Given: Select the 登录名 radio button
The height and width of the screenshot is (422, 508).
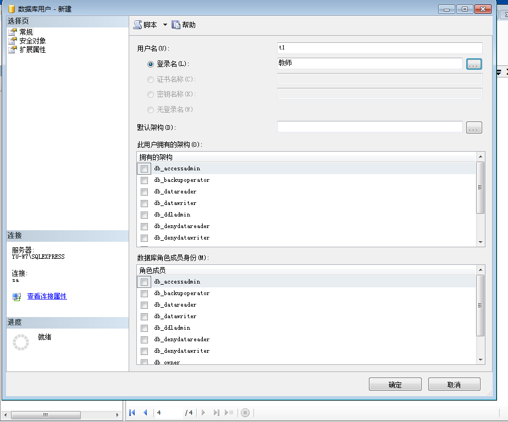Looking at the screenshot, I should point(150,64).
